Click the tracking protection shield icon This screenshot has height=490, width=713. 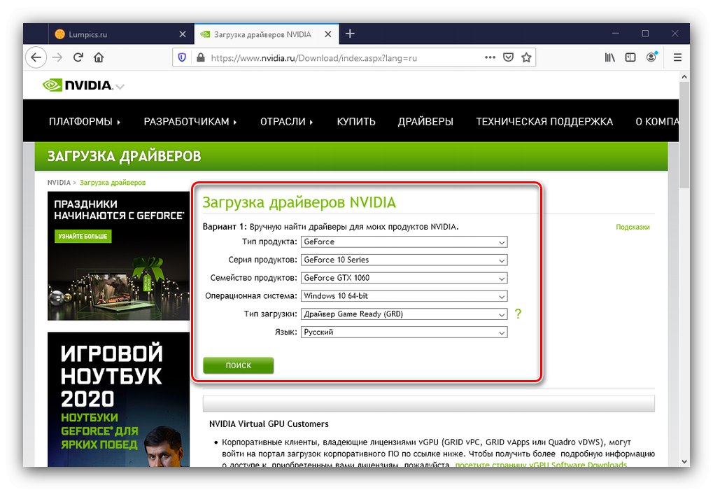point(182,58)
